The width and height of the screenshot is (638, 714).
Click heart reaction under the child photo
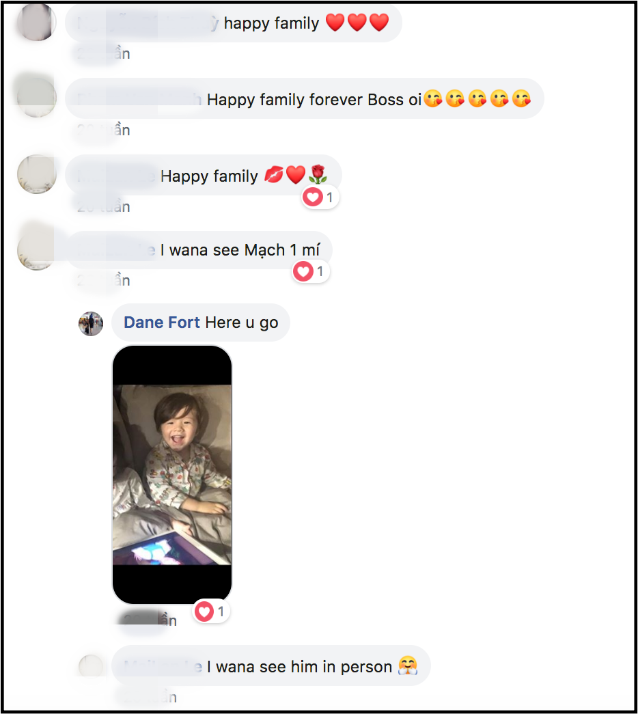[x=211, y=611]
